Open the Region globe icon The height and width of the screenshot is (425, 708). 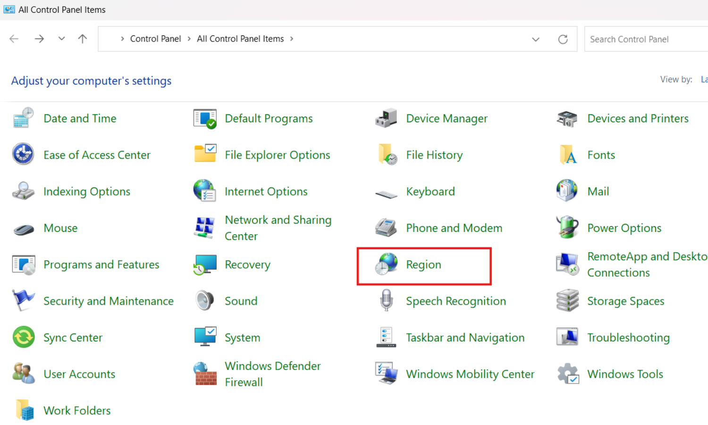386,264
